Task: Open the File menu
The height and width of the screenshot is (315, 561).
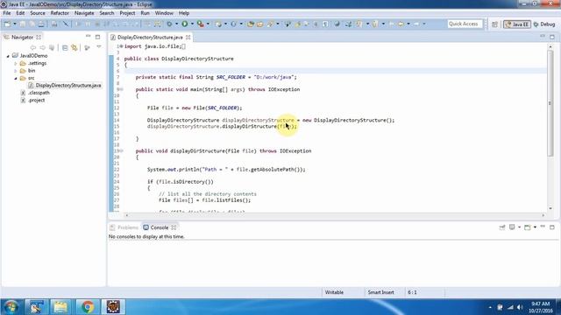Action: tap(7, 13)
